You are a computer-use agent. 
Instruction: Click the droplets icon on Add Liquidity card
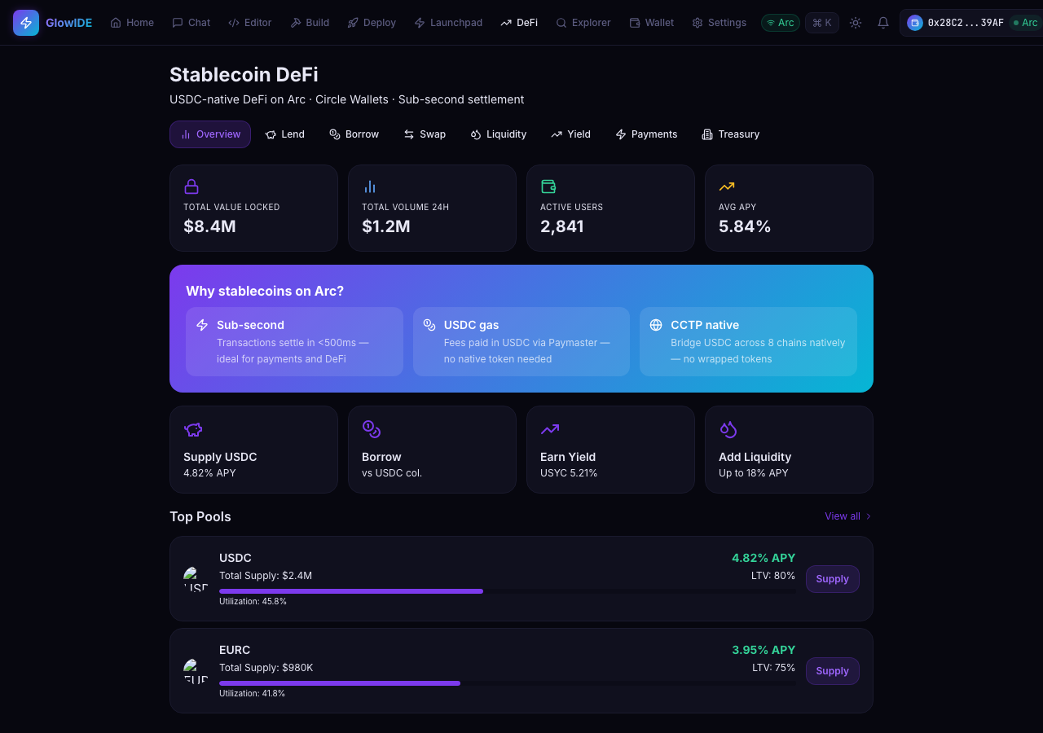[728, 429]
